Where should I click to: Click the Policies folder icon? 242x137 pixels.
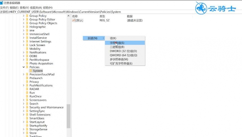(x=27, y=67)
